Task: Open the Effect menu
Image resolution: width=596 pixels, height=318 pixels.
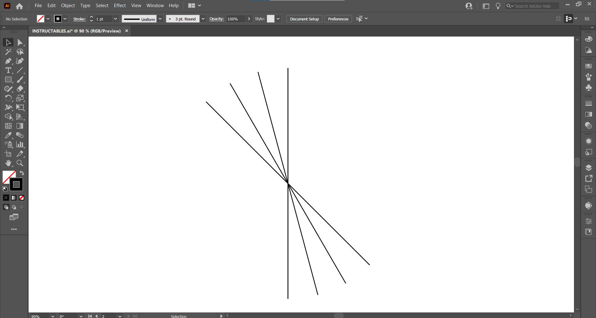Action: pyautogui.click(x=120, y=6)
